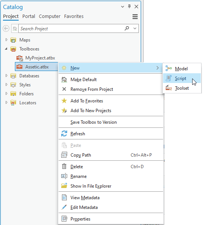Switch to the Favorites tab
Image resolution: width=203 pixels, height=225 pixels.
pyautogui.click(x=74, y=16)
